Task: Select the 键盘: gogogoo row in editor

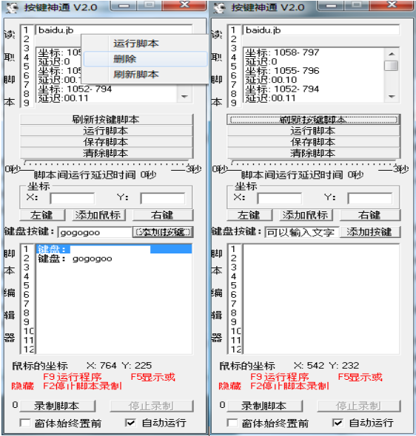Action: [x=114, y=259]
